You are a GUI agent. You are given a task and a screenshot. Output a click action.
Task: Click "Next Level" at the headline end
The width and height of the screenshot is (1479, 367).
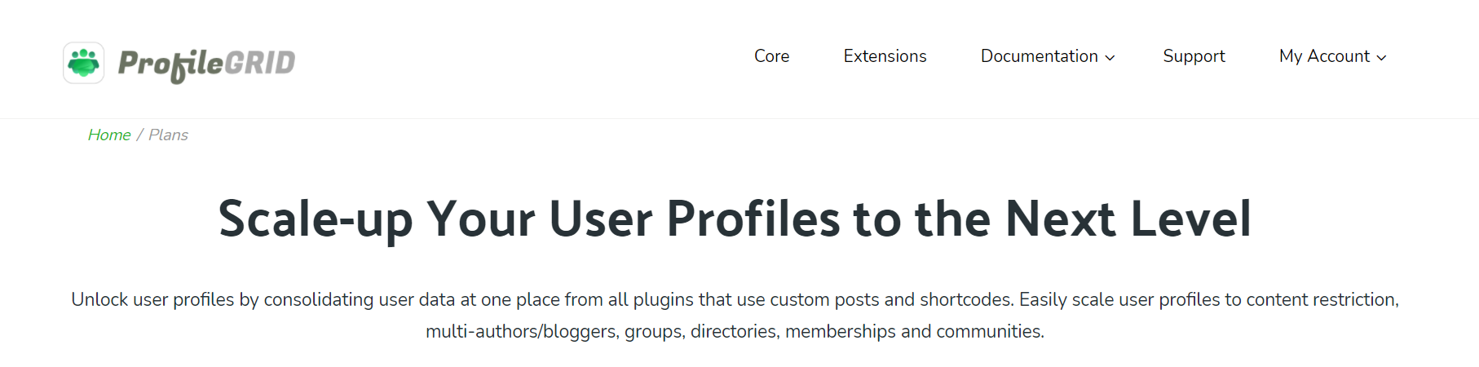coord(1128,219)
